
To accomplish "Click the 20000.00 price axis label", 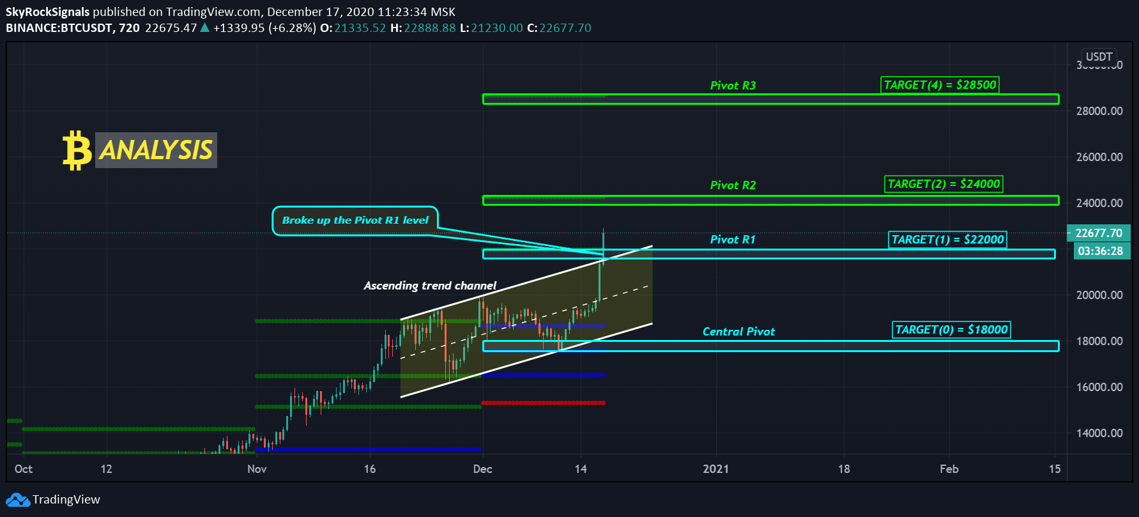I will pos(1099,295).
